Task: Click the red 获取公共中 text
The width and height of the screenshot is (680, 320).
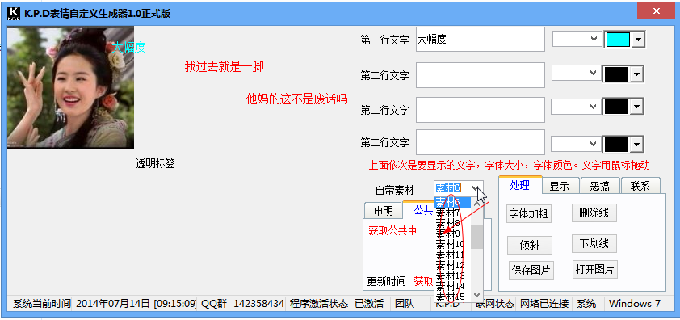Action: pyautogui.click(x=393, y=230)
